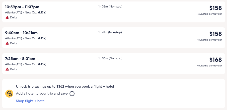Click the Delta logo on 9:40am flight
Viewport: 227px width, 110px height.
(x=7, y=43)
